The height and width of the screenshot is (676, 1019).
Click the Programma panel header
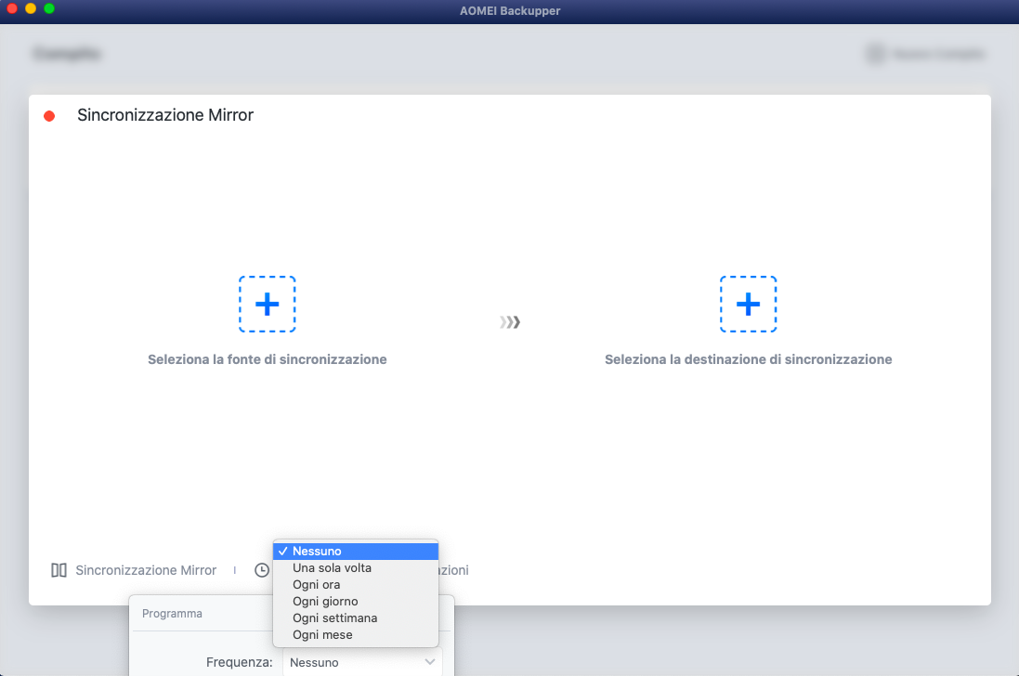click(172, 614)
